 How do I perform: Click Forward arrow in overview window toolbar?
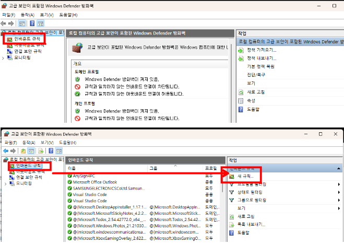coord(11,24)
